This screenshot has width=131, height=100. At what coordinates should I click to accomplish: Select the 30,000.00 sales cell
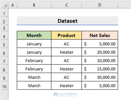click(x=100, y=77)
